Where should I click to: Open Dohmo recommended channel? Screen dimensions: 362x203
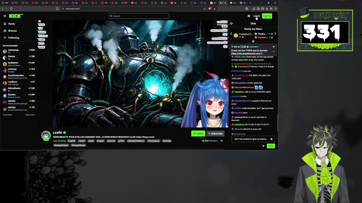(x=19, y=58)
